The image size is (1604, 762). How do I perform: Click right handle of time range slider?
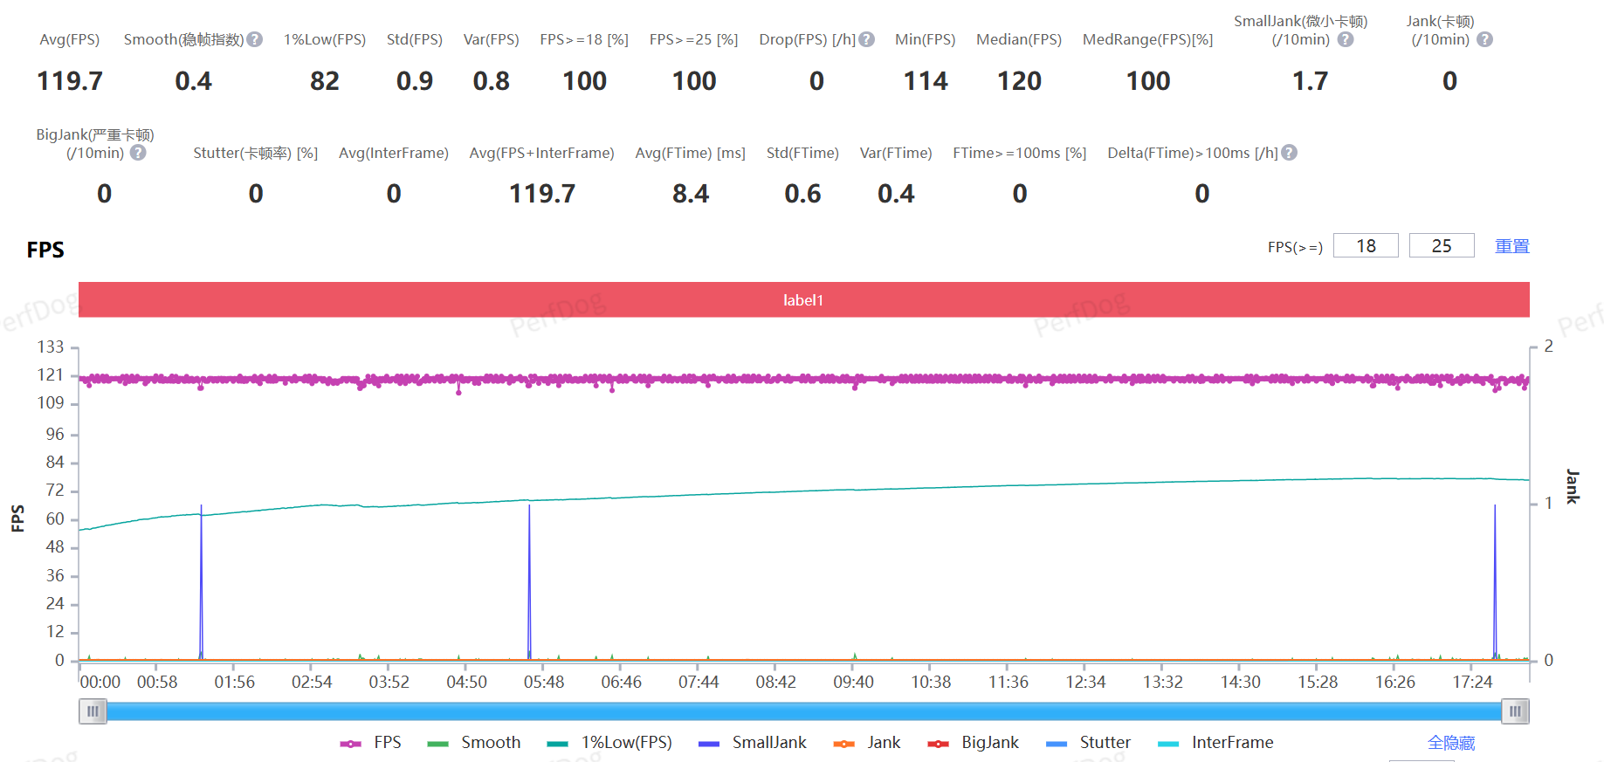coord(1515,711)
